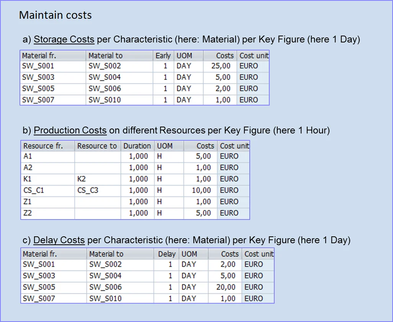
Task: Click the 'Duration' column header
Action: point(138,146)
